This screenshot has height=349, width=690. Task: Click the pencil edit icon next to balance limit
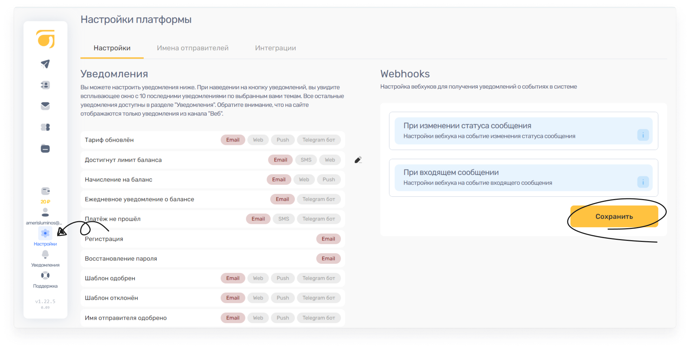[x=358, y=160]
